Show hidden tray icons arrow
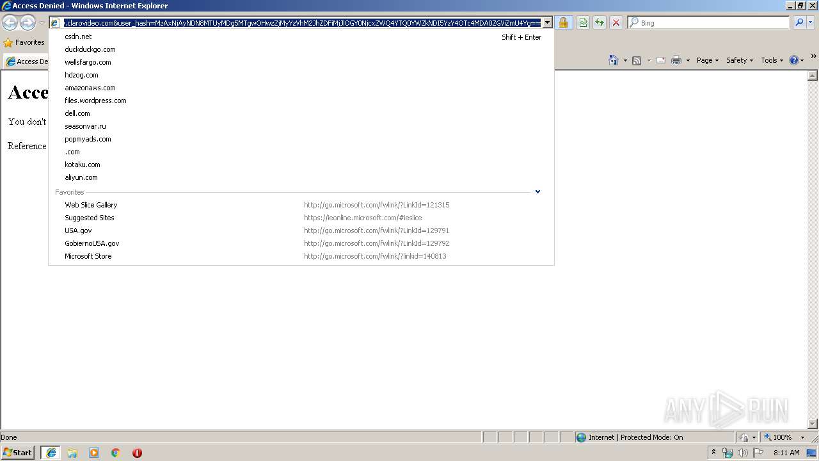The image size is (819, 461). tap(713, 453)
